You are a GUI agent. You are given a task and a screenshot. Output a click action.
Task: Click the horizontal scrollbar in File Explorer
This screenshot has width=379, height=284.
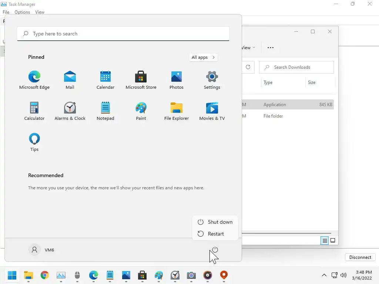click(x=286, y=233)
